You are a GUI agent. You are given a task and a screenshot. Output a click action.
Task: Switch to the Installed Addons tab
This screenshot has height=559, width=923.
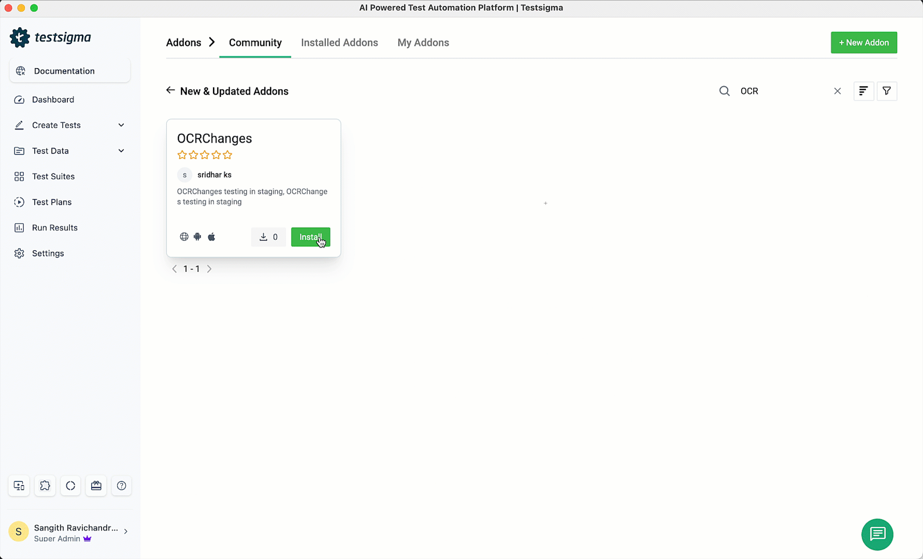point(339,43)
